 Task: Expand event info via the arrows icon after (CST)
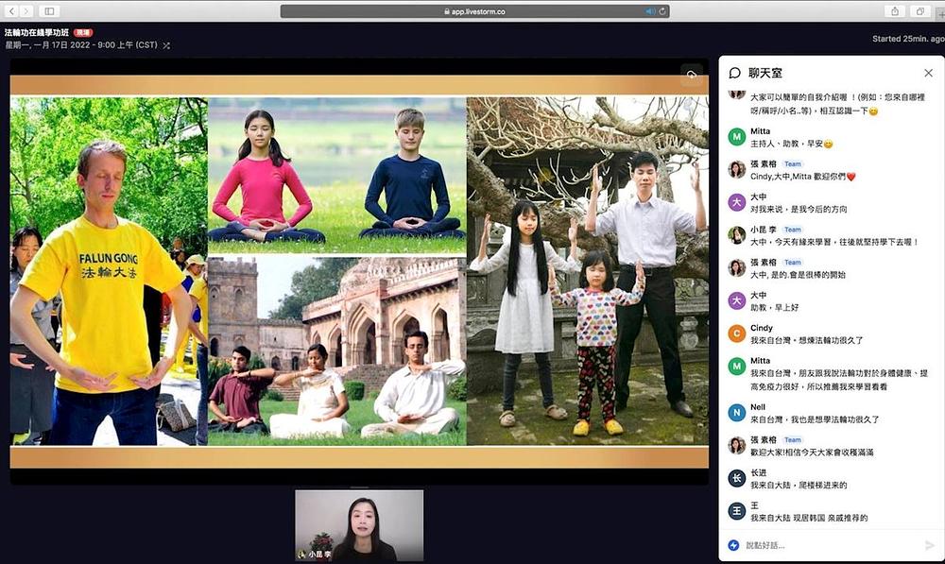tap(167, 43)
